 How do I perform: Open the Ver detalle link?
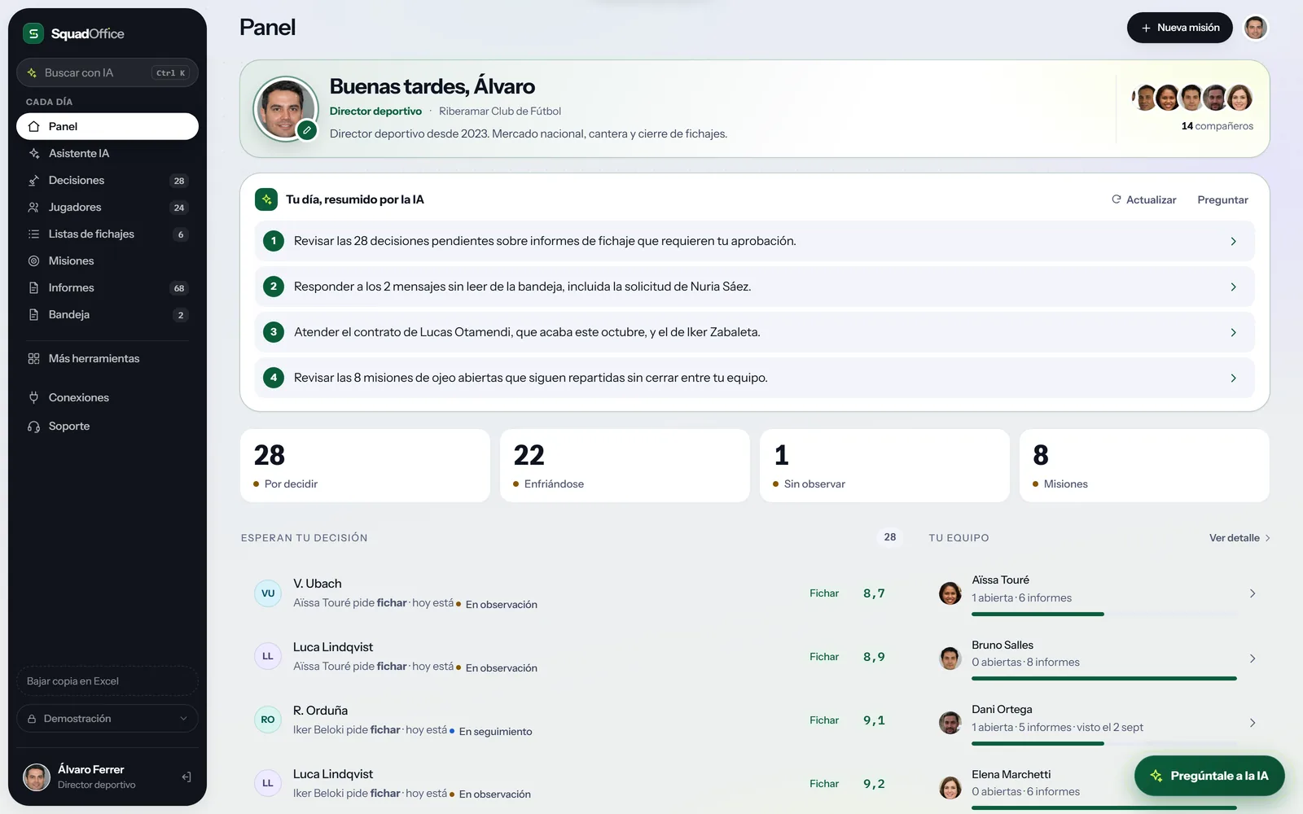[1239, 538]
